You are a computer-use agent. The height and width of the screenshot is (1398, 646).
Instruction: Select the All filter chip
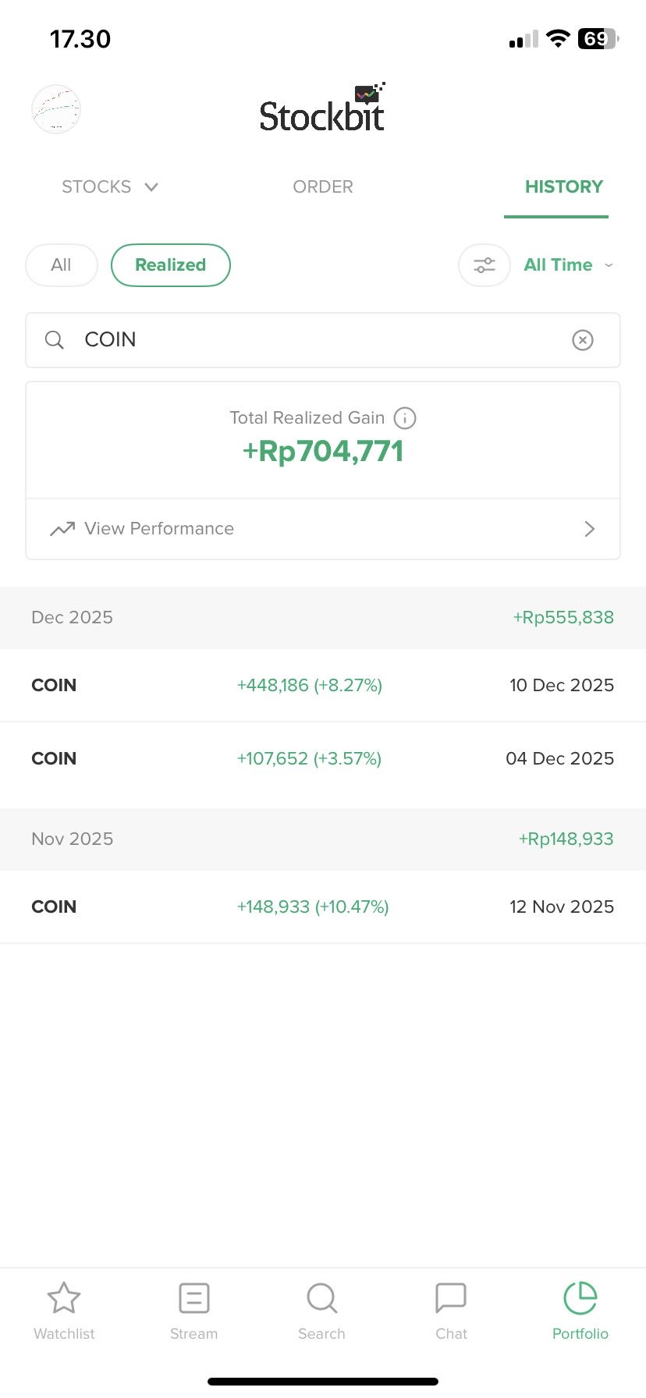[x=61, y=265]
